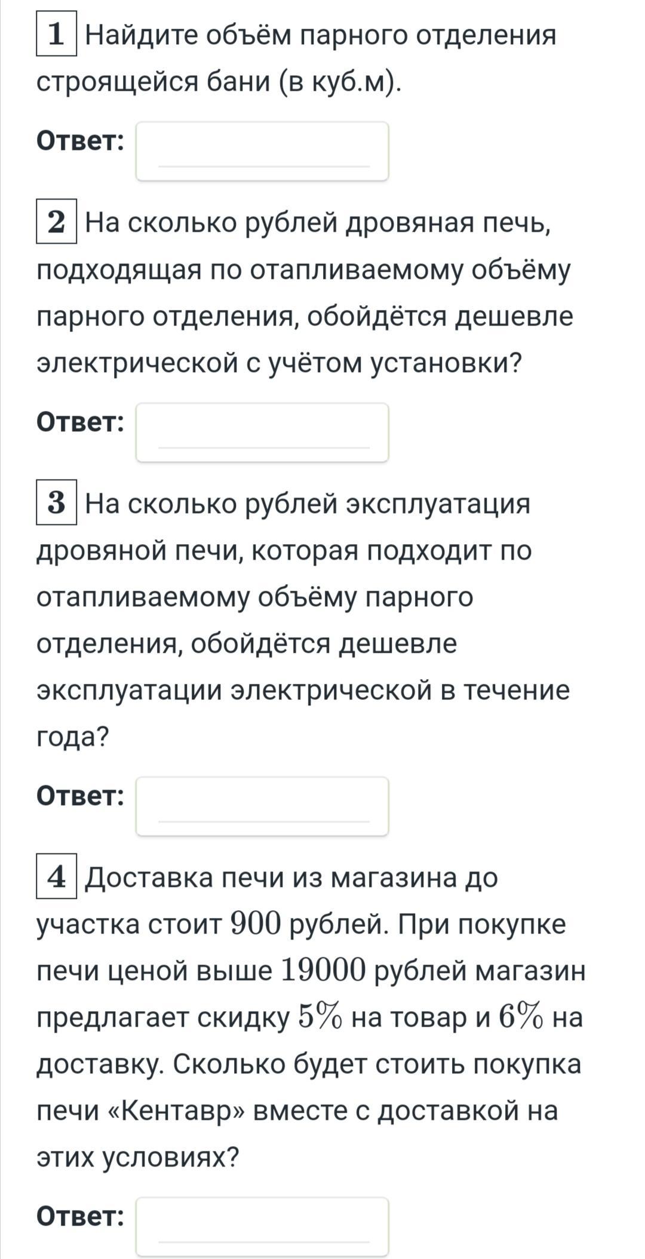The width and height of the screenshot is (645, 1259).
Task: Select the answer input for question 4
Action: pyautogui.click(x=262, y=1227)
